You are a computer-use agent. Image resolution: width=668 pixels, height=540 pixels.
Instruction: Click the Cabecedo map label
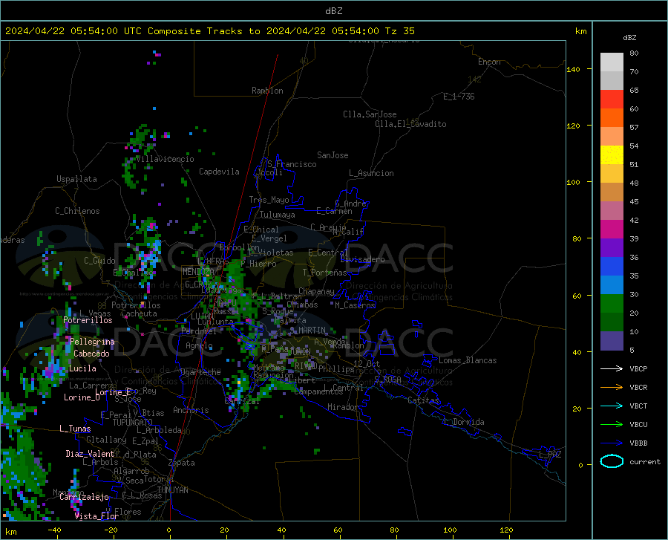point(91,354)
